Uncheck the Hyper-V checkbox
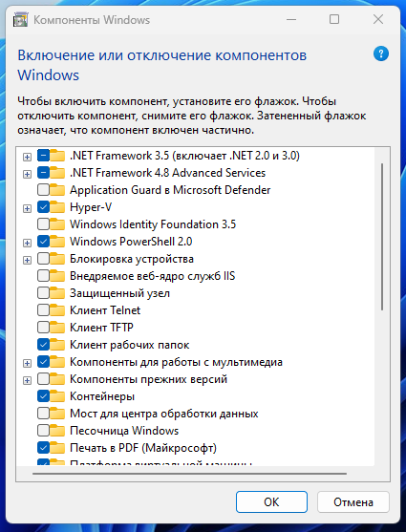 click(x=43, y=207)
